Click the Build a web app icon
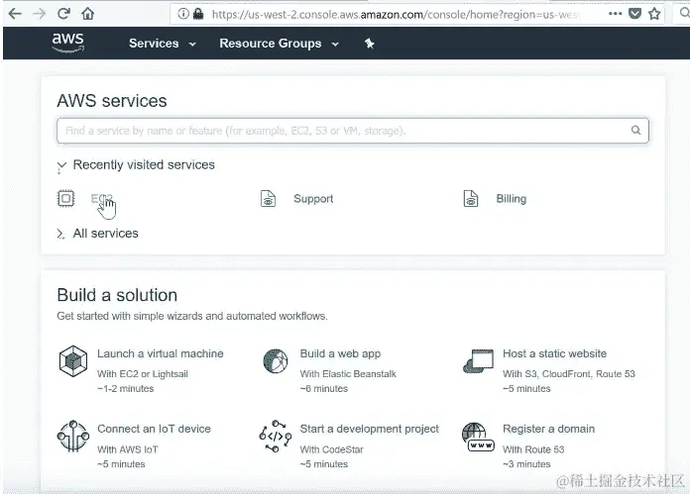Image resolution: width=690 pixels, height=494 pixels. click(x=276, y=361)
